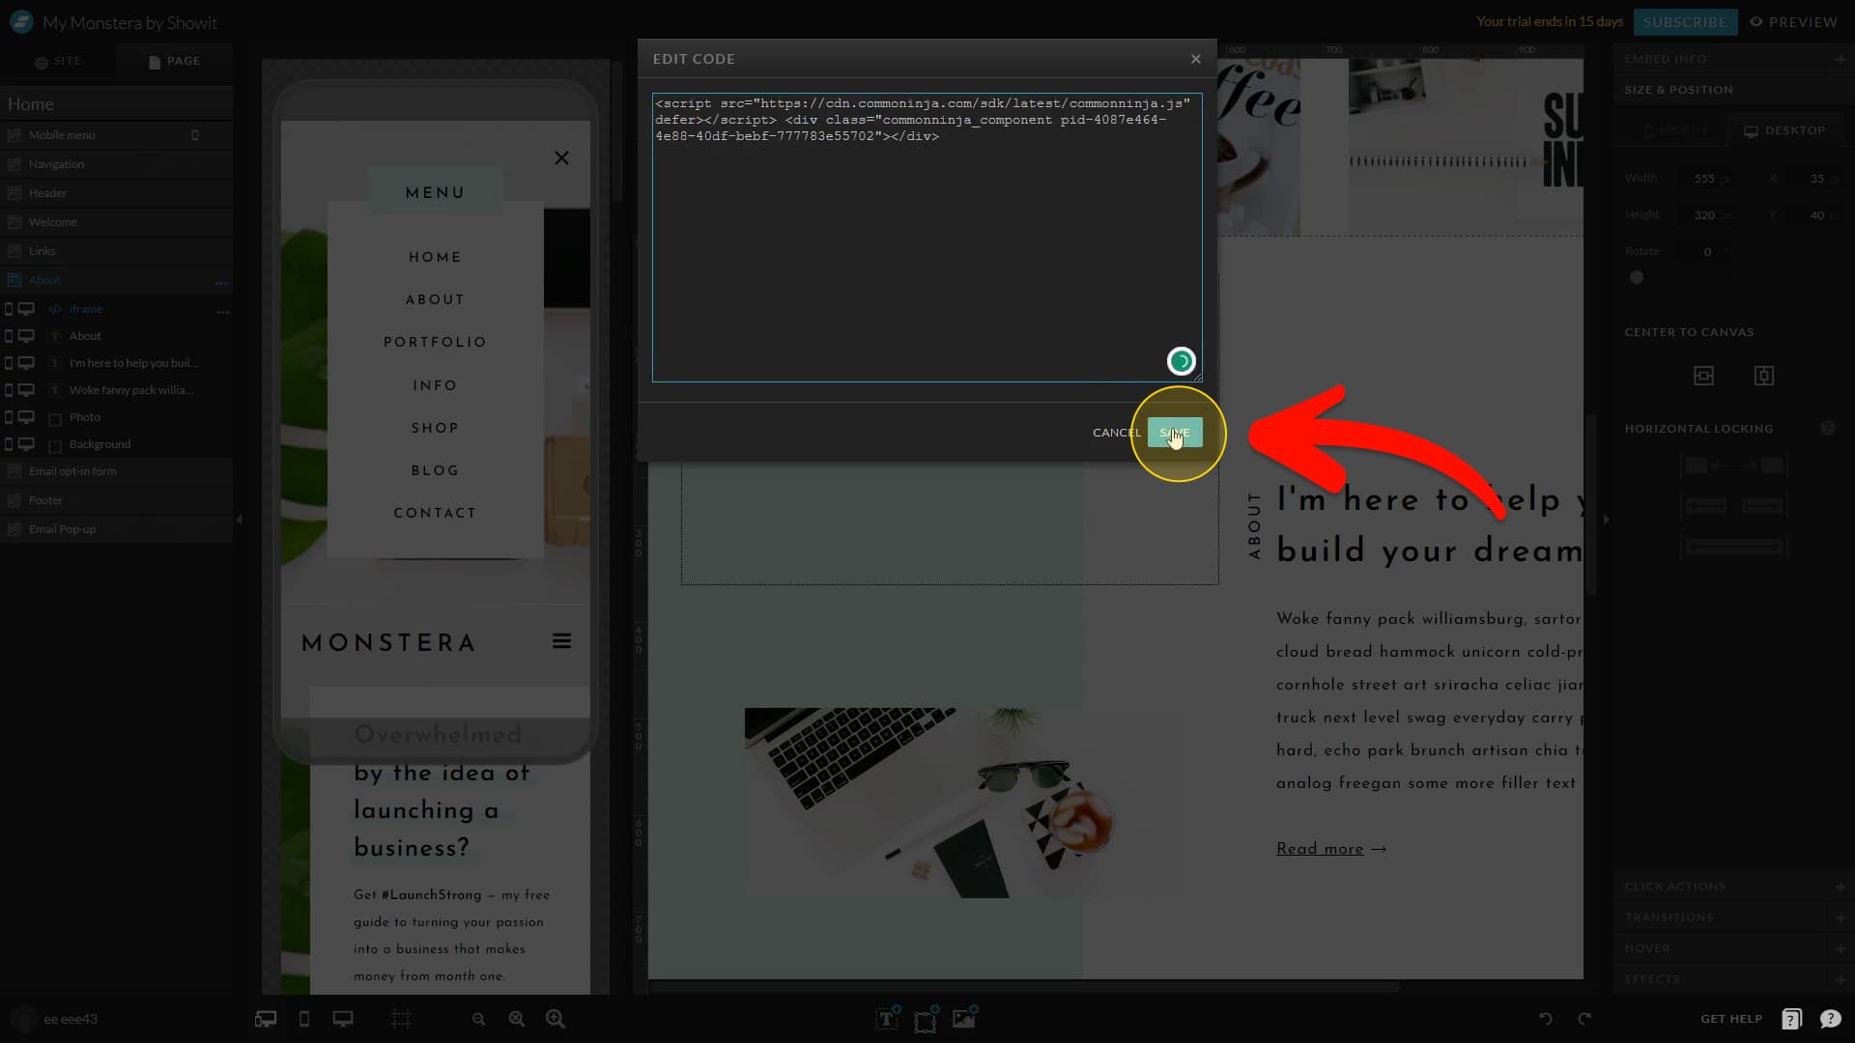Click the Grammarly icon in code editor
This screenshot has width=1855, height=1043.
point(1181,361)
